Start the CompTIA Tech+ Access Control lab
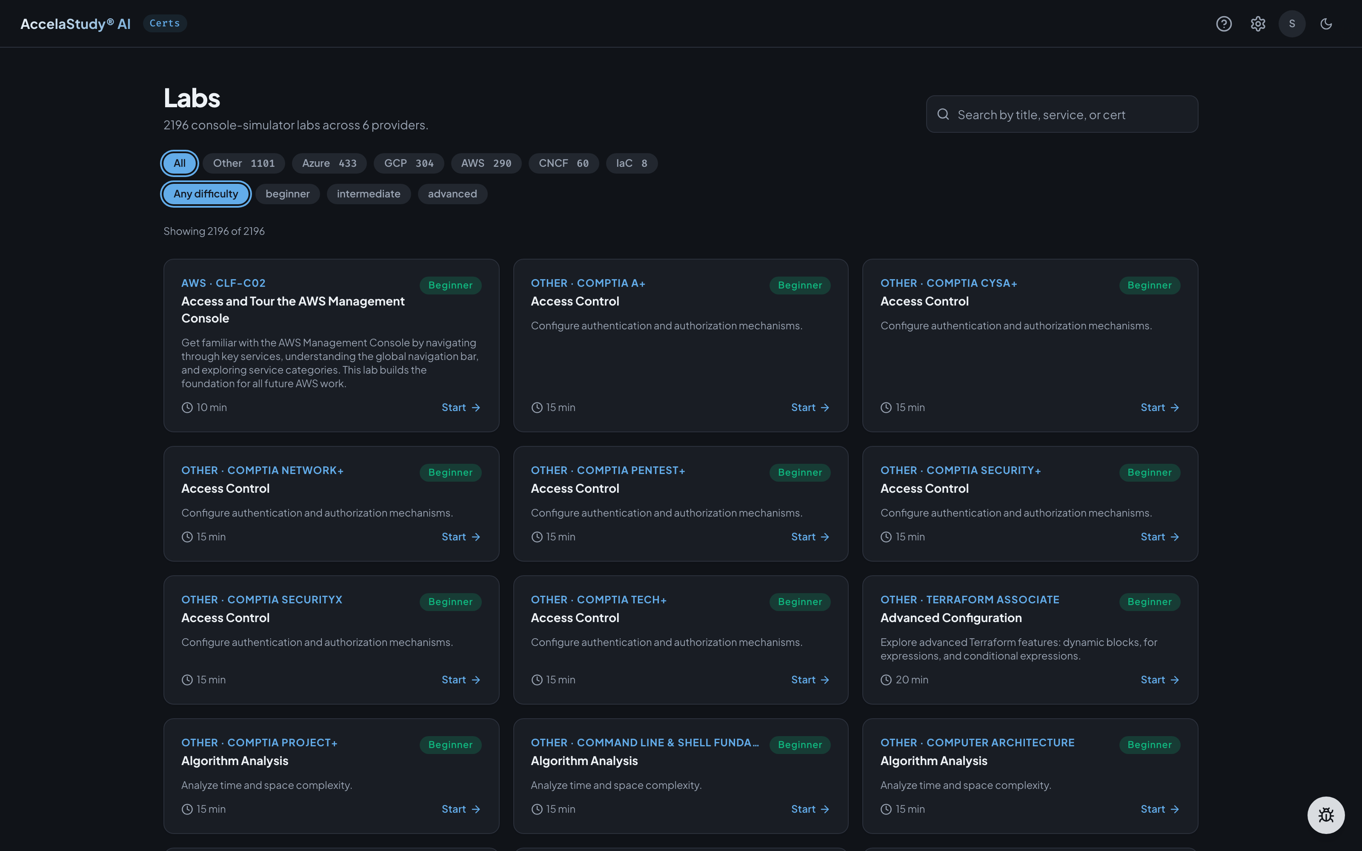Viewport: 1362px width, 851px height. (810, 680)
